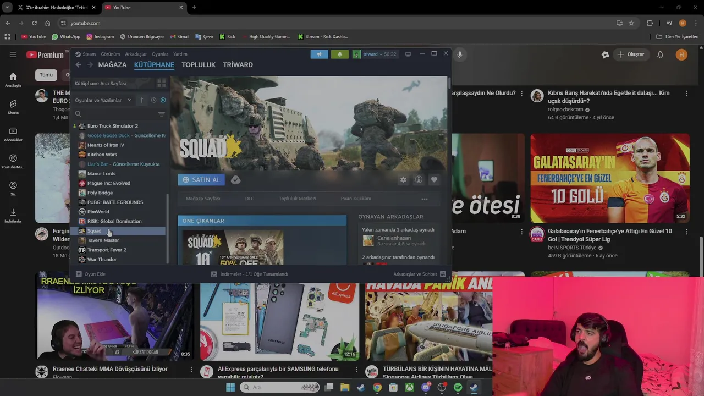Open YouTube hamburger guide menu
This screenshot has width=704, height=396.
13,54
